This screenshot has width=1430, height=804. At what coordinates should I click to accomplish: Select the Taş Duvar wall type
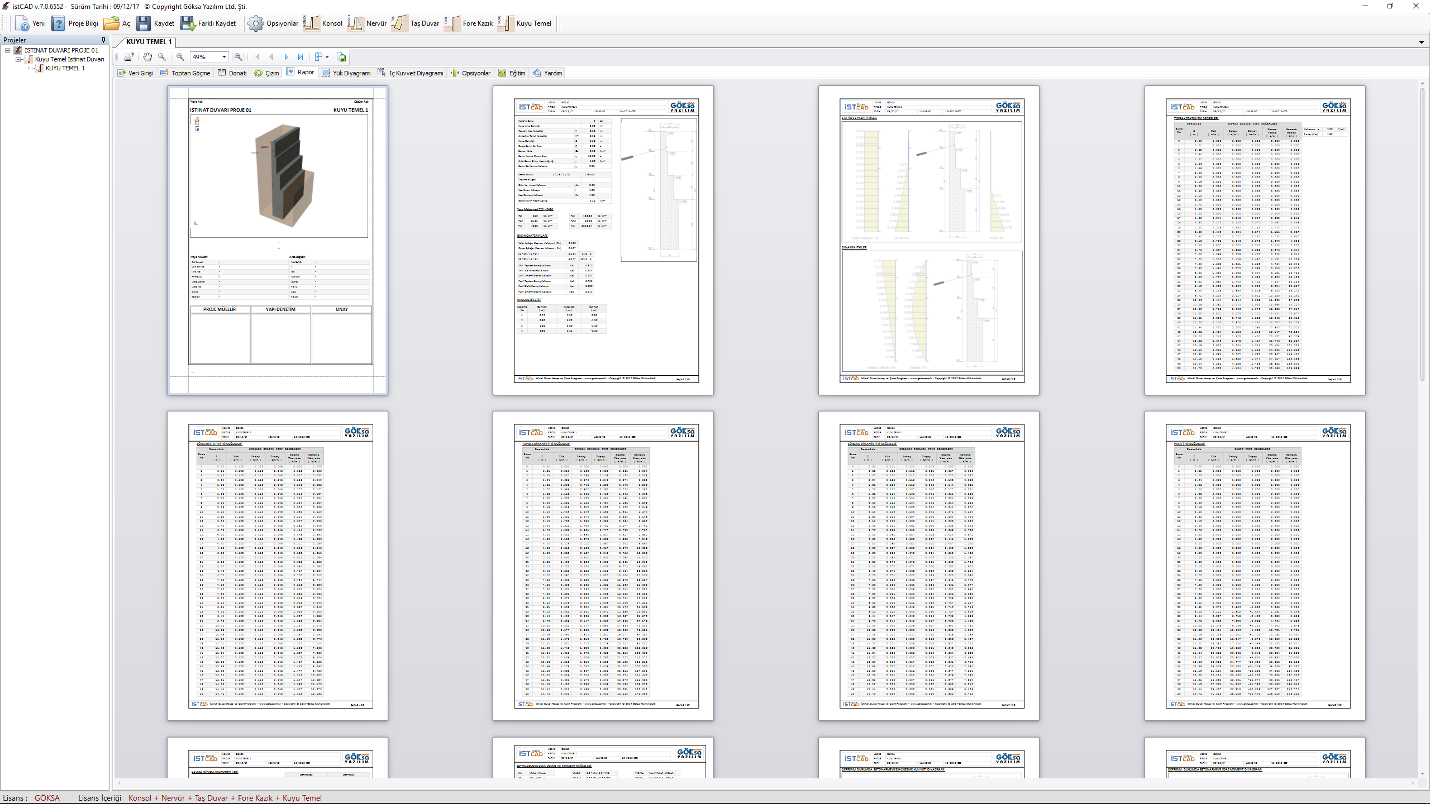coord(416,23)
